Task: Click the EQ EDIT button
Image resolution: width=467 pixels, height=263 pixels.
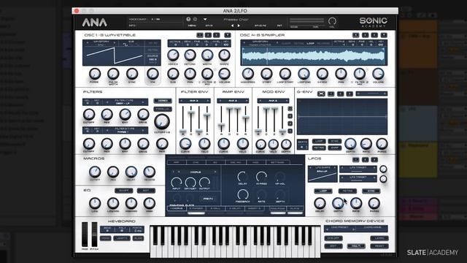Action: tap(146, 191)
